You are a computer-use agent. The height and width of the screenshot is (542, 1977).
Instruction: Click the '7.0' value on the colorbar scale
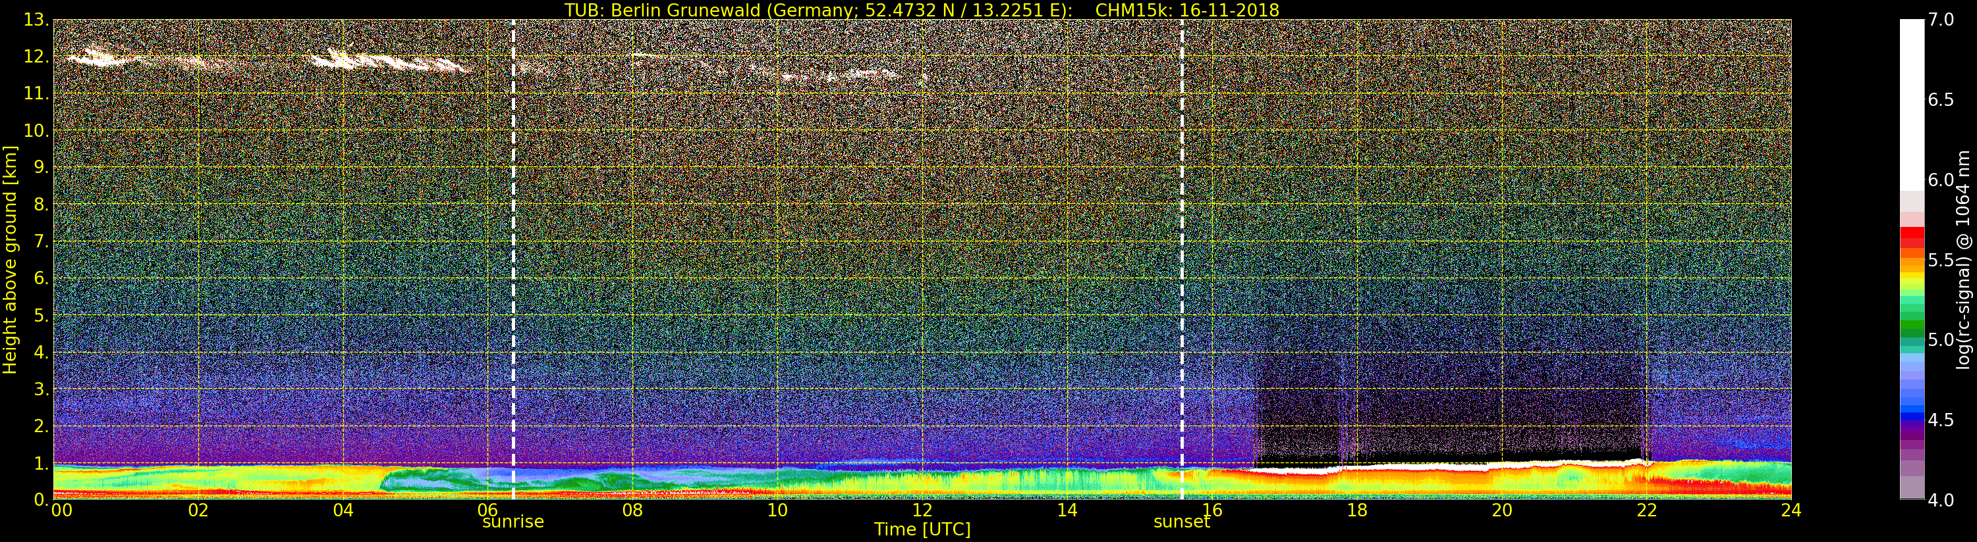[1941, 20]
